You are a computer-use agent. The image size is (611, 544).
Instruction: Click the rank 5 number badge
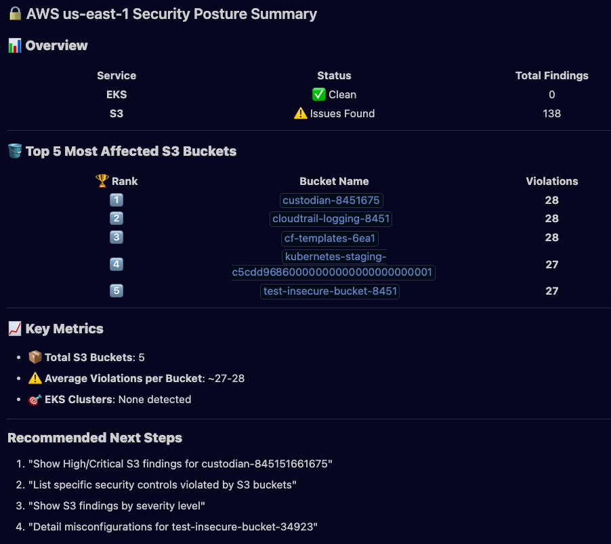pos(116,291)
